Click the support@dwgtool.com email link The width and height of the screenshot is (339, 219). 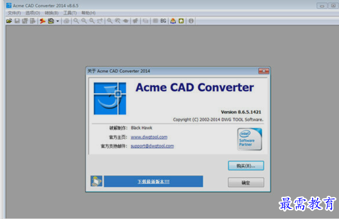point(152,146)
